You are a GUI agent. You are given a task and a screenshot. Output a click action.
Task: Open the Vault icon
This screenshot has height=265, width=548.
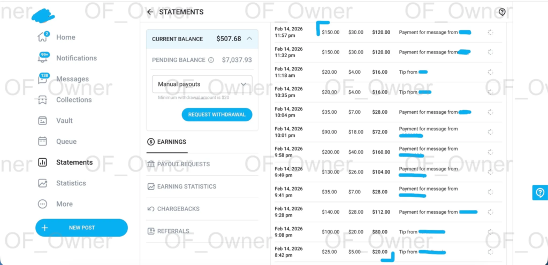pyautogui.click(x=43, y=121)
